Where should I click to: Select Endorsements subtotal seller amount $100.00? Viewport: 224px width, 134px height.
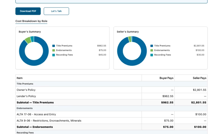200,127
